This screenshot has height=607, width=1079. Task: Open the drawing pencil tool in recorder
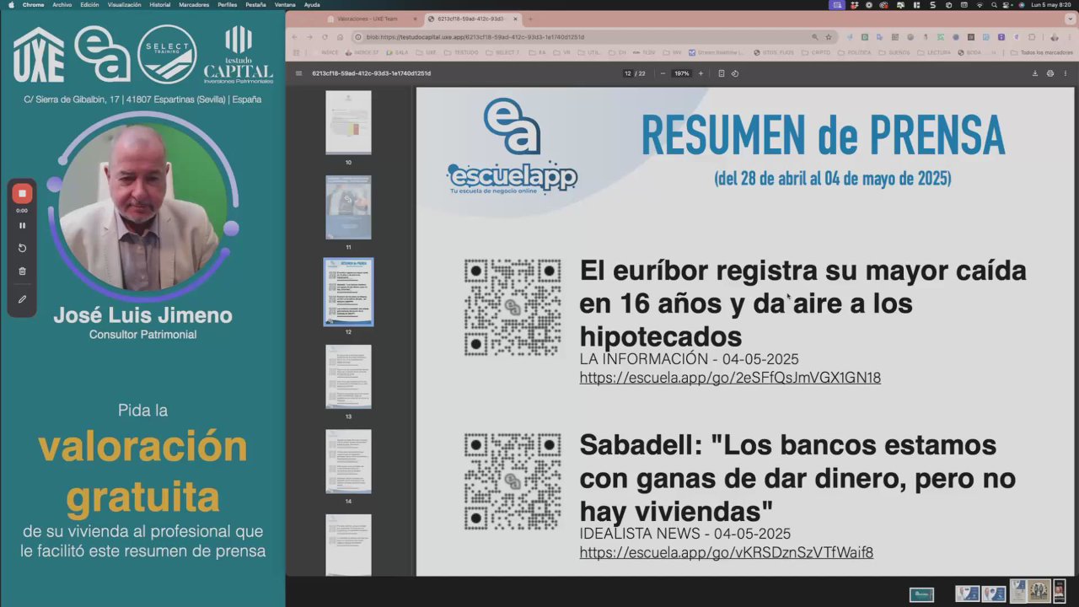coord(23,299)
